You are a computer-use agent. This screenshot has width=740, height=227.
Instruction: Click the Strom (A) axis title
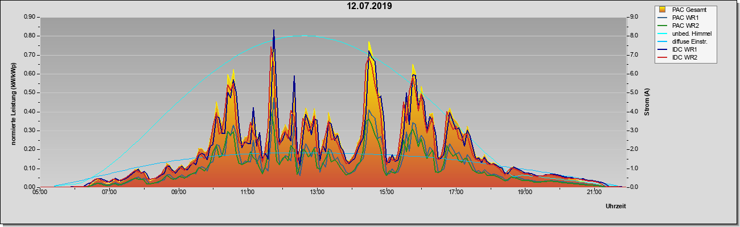(647, 102)
